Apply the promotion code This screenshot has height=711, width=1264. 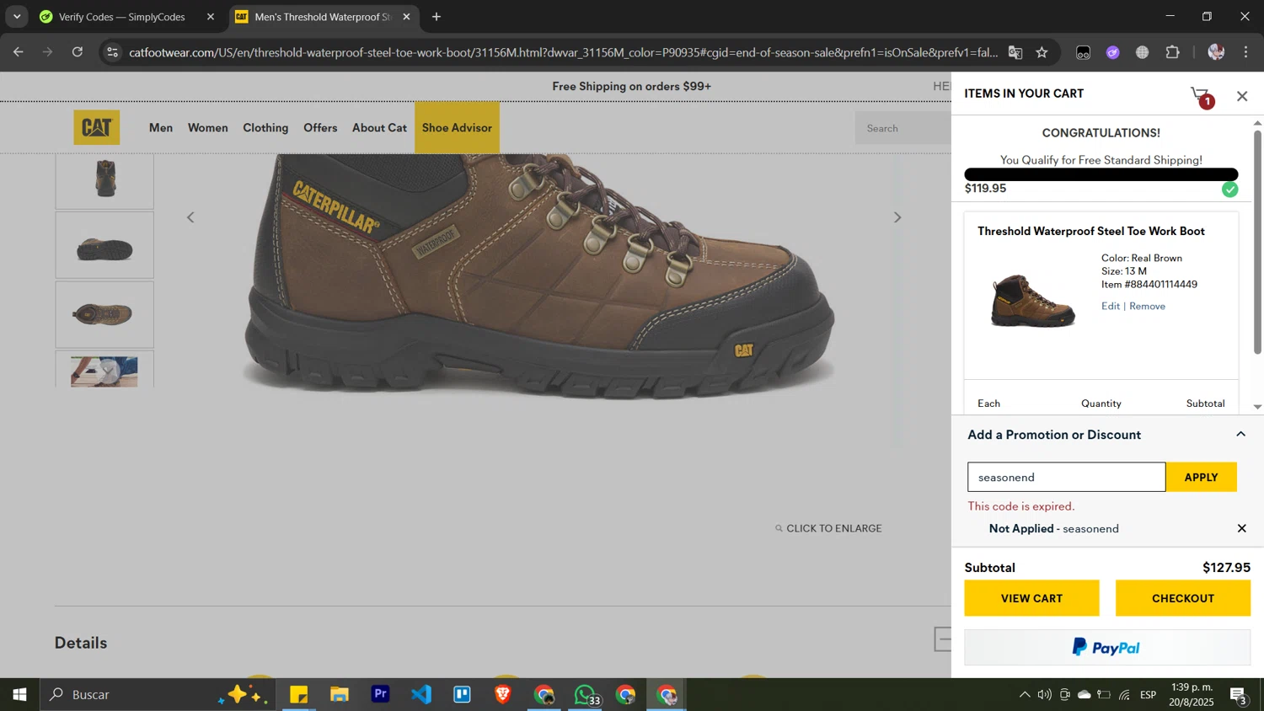(x=1201, y=477)
